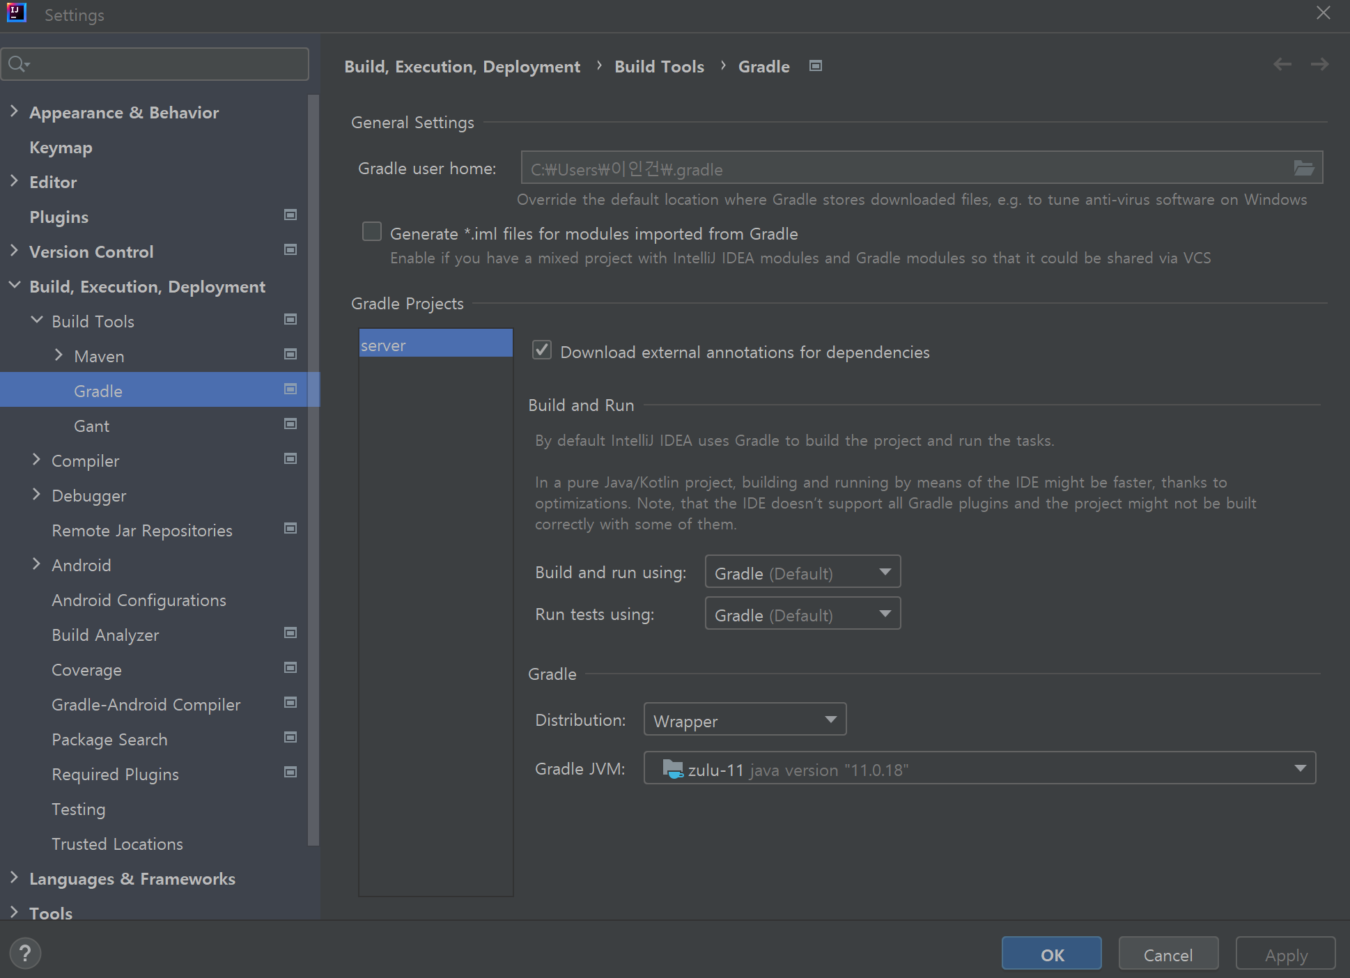
Task: Enable Generate *.iml files checkbox
Action: point(372,232)
